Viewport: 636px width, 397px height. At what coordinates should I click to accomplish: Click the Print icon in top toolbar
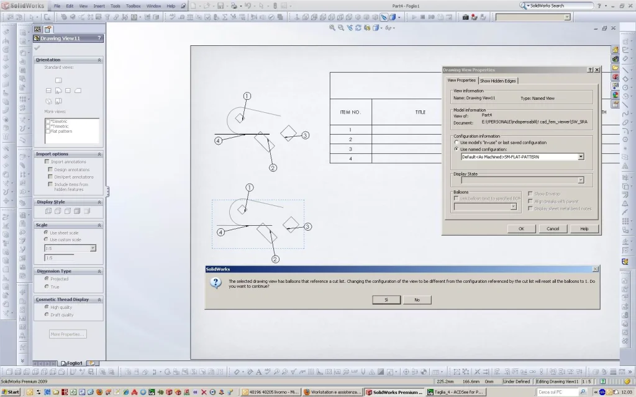(234, 6)
